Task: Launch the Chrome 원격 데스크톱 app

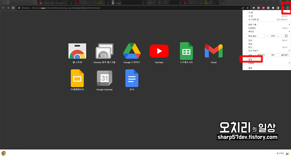Action: (x=104, y=51)
